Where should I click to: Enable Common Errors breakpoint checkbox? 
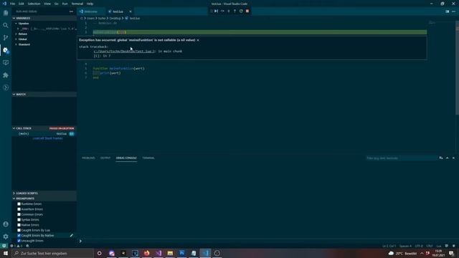click(x=19, y=214)
